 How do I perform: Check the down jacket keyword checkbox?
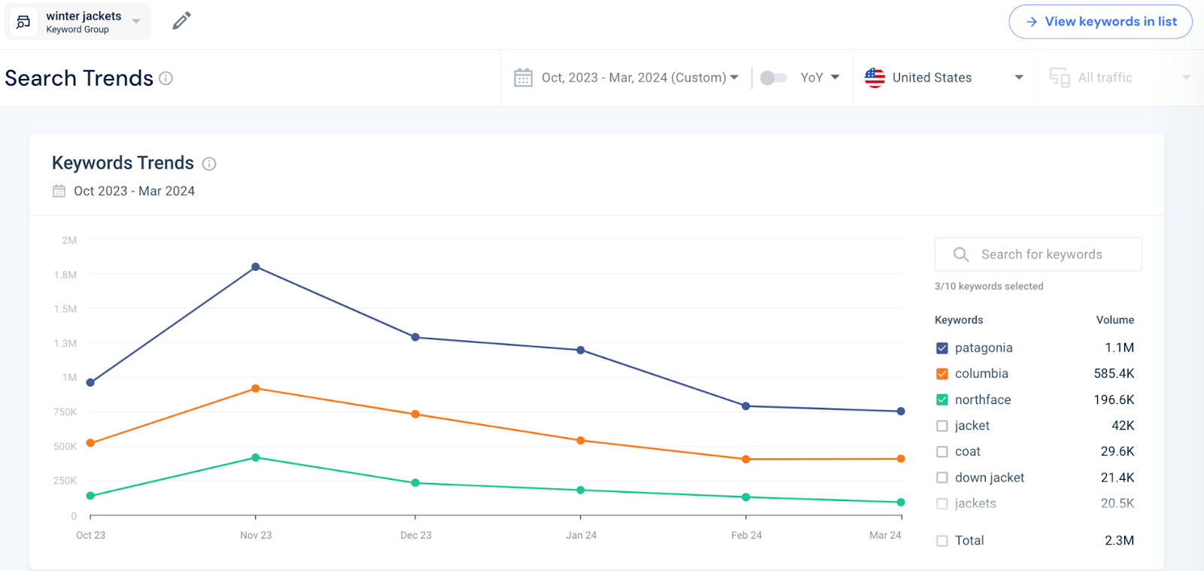click(x=941, y=478)
